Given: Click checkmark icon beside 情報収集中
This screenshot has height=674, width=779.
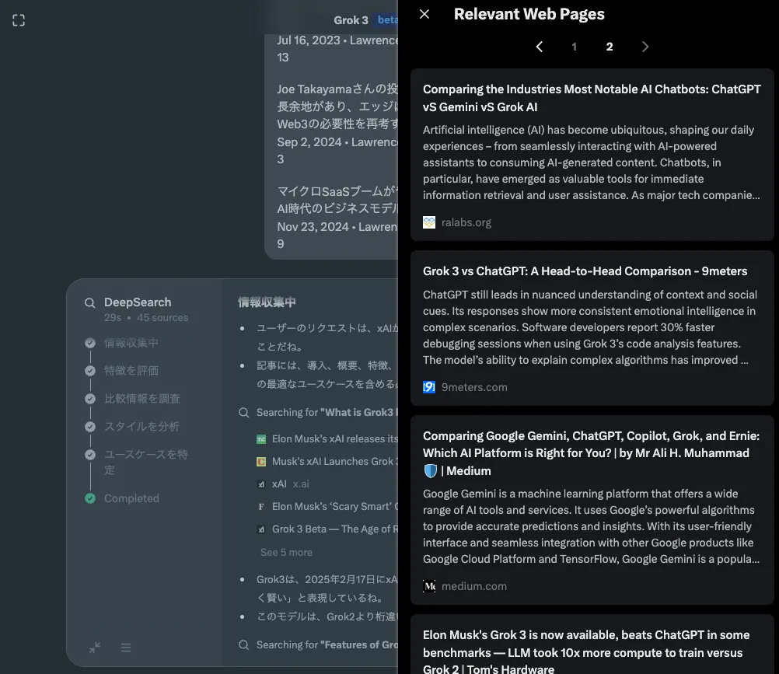Looking at the screenshot, I should coord(90,343).
